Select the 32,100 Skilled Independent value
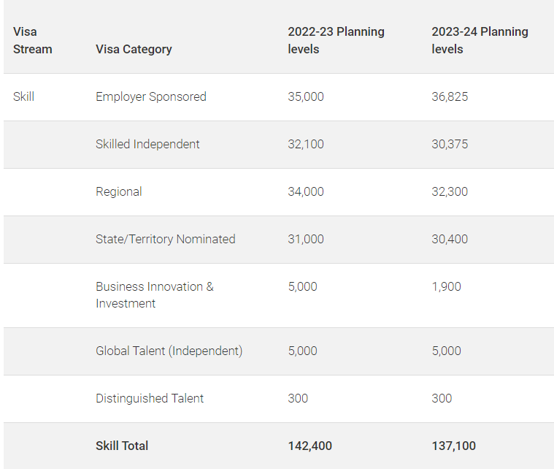This screenshot has height=469, width=554. (x=306, y=144)
